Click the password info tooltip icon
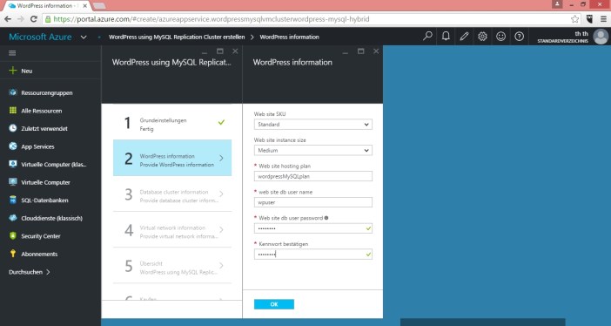The height and width of the screenshot is (326, 611). pyautogui.click(x=326, y=218)
